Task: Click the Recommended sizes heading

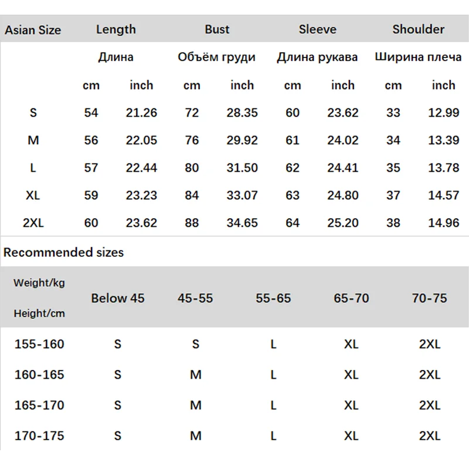Action: pyautogui.click(x=63, y=253)
